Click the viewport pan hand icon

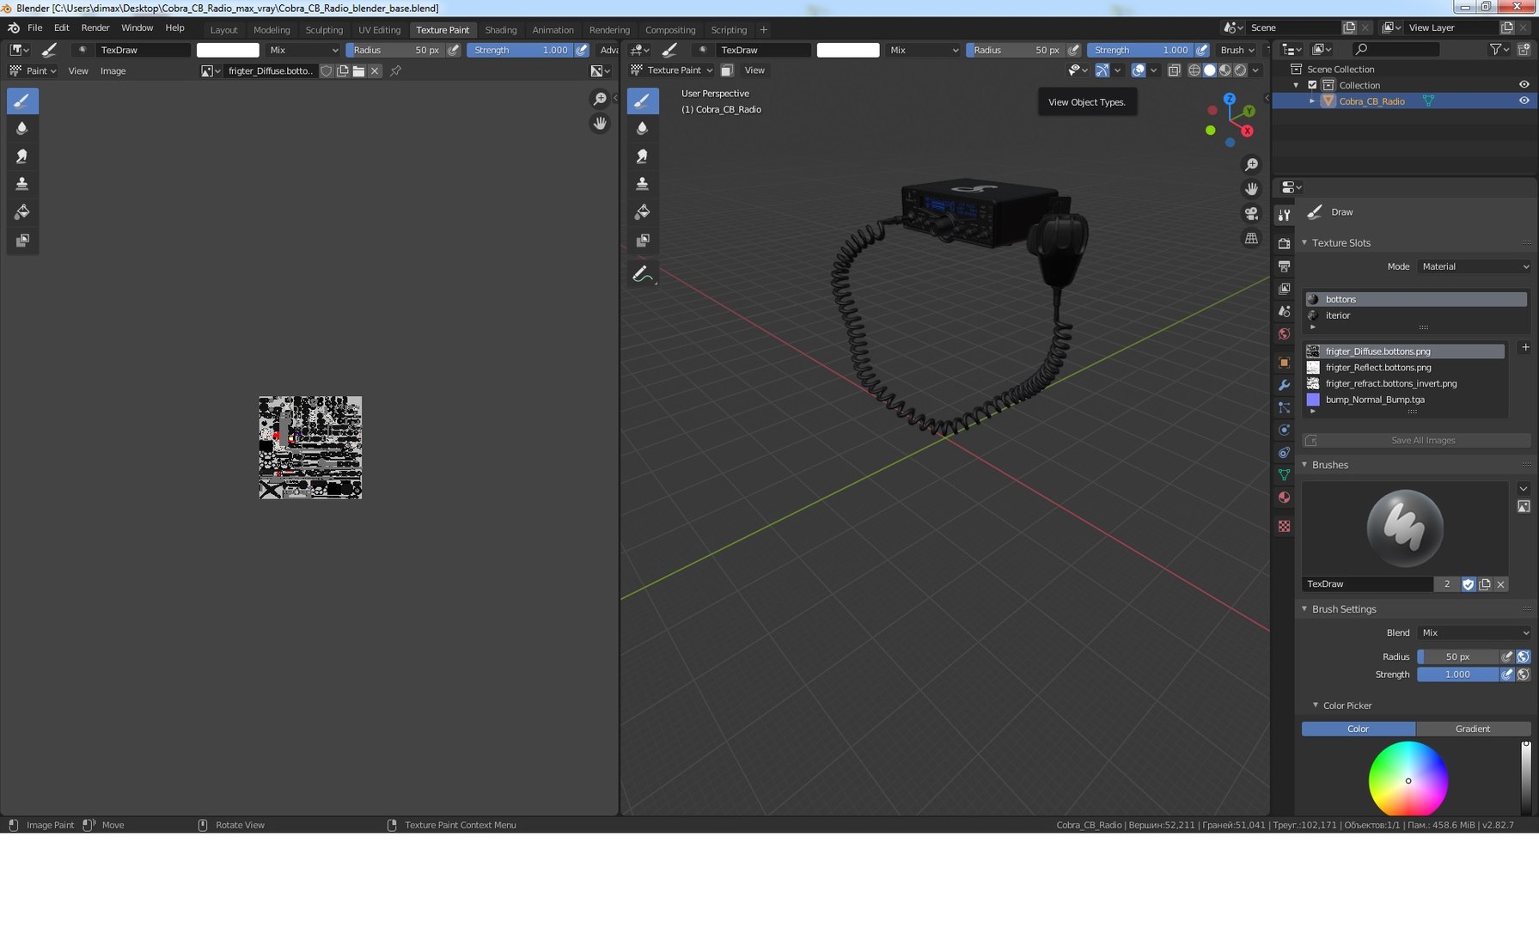click(x=1251, y=189)
